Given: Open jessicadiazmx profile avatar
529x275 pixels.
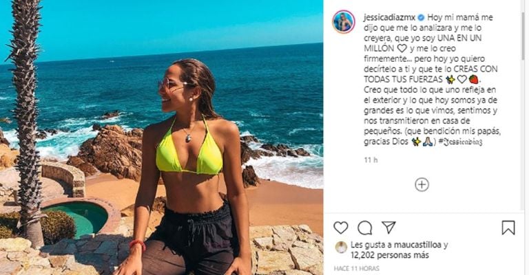Looking at the screenshot, I should (x=344, y=22).
